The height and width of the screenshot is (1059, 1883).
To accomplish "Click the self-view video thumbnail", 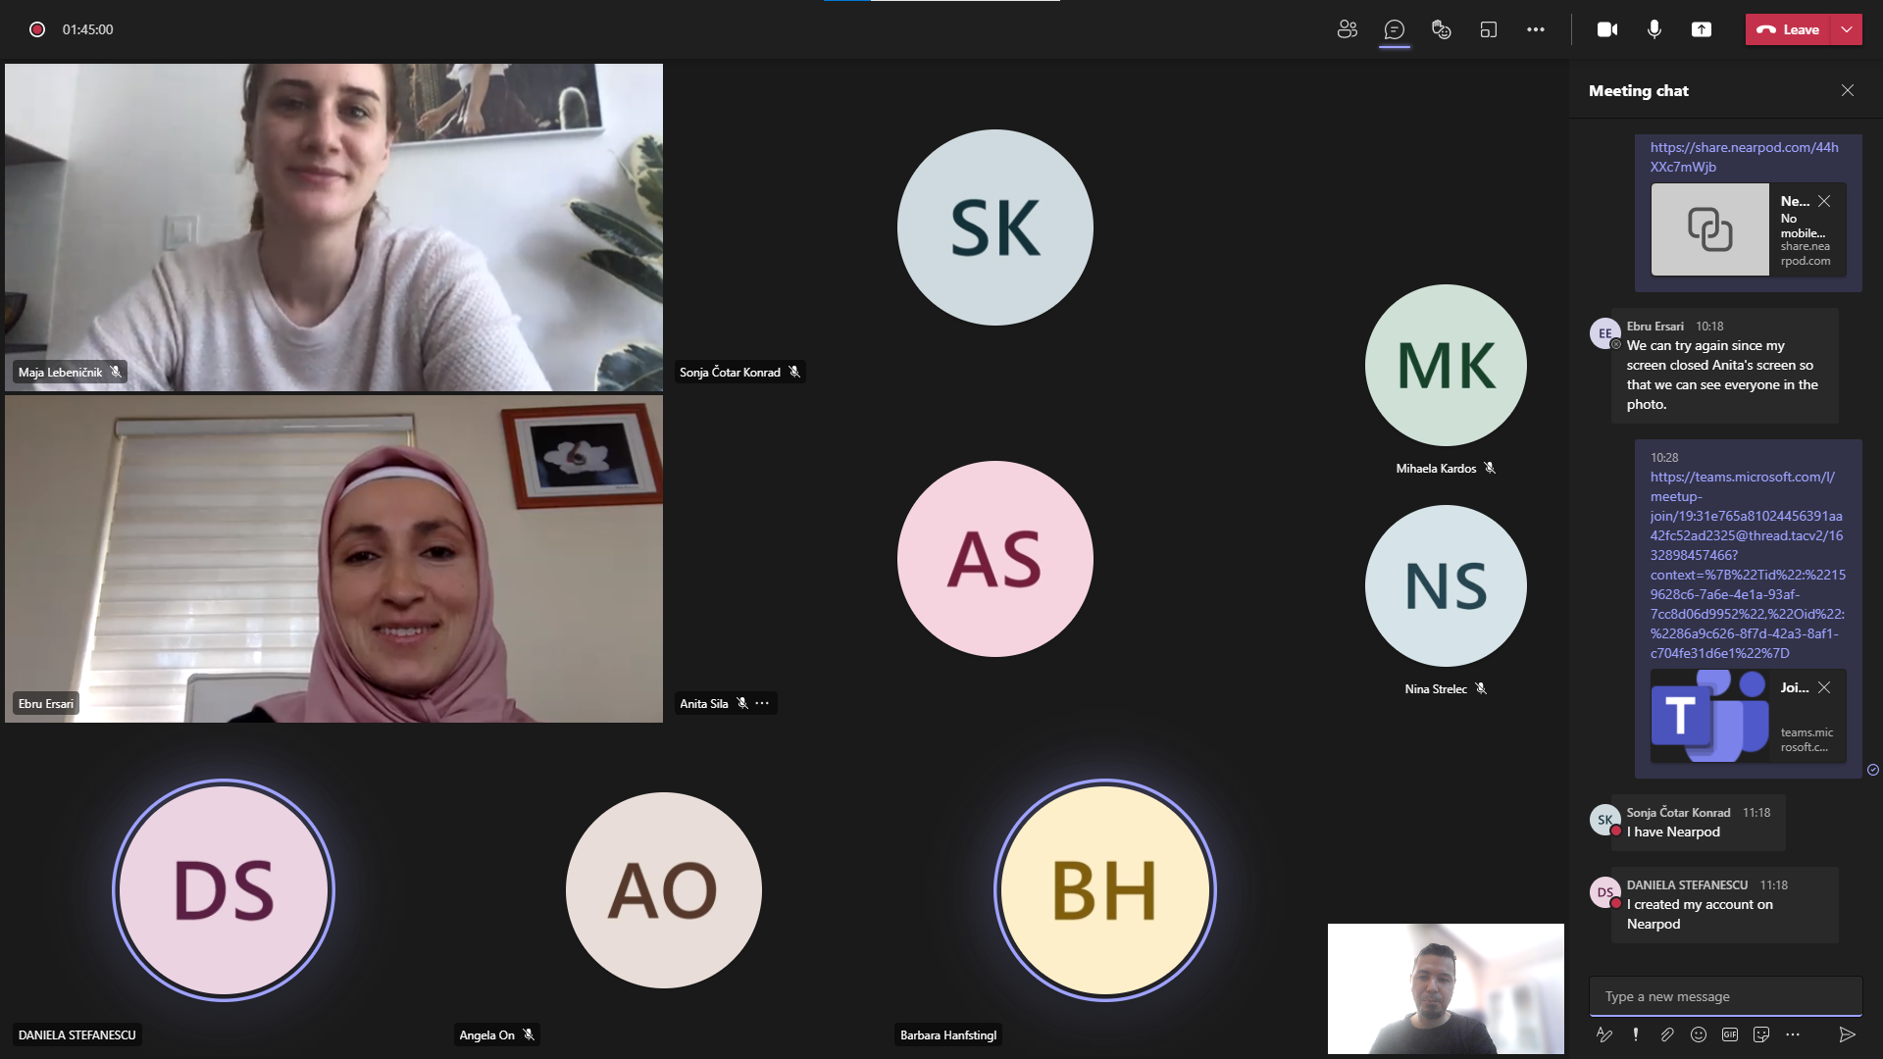I will pos(1446,988).
